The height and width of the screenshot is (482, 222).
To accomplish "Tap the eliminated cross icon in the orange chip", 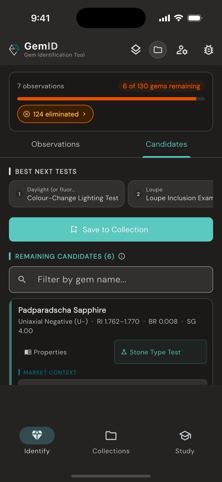I will 27,114.
